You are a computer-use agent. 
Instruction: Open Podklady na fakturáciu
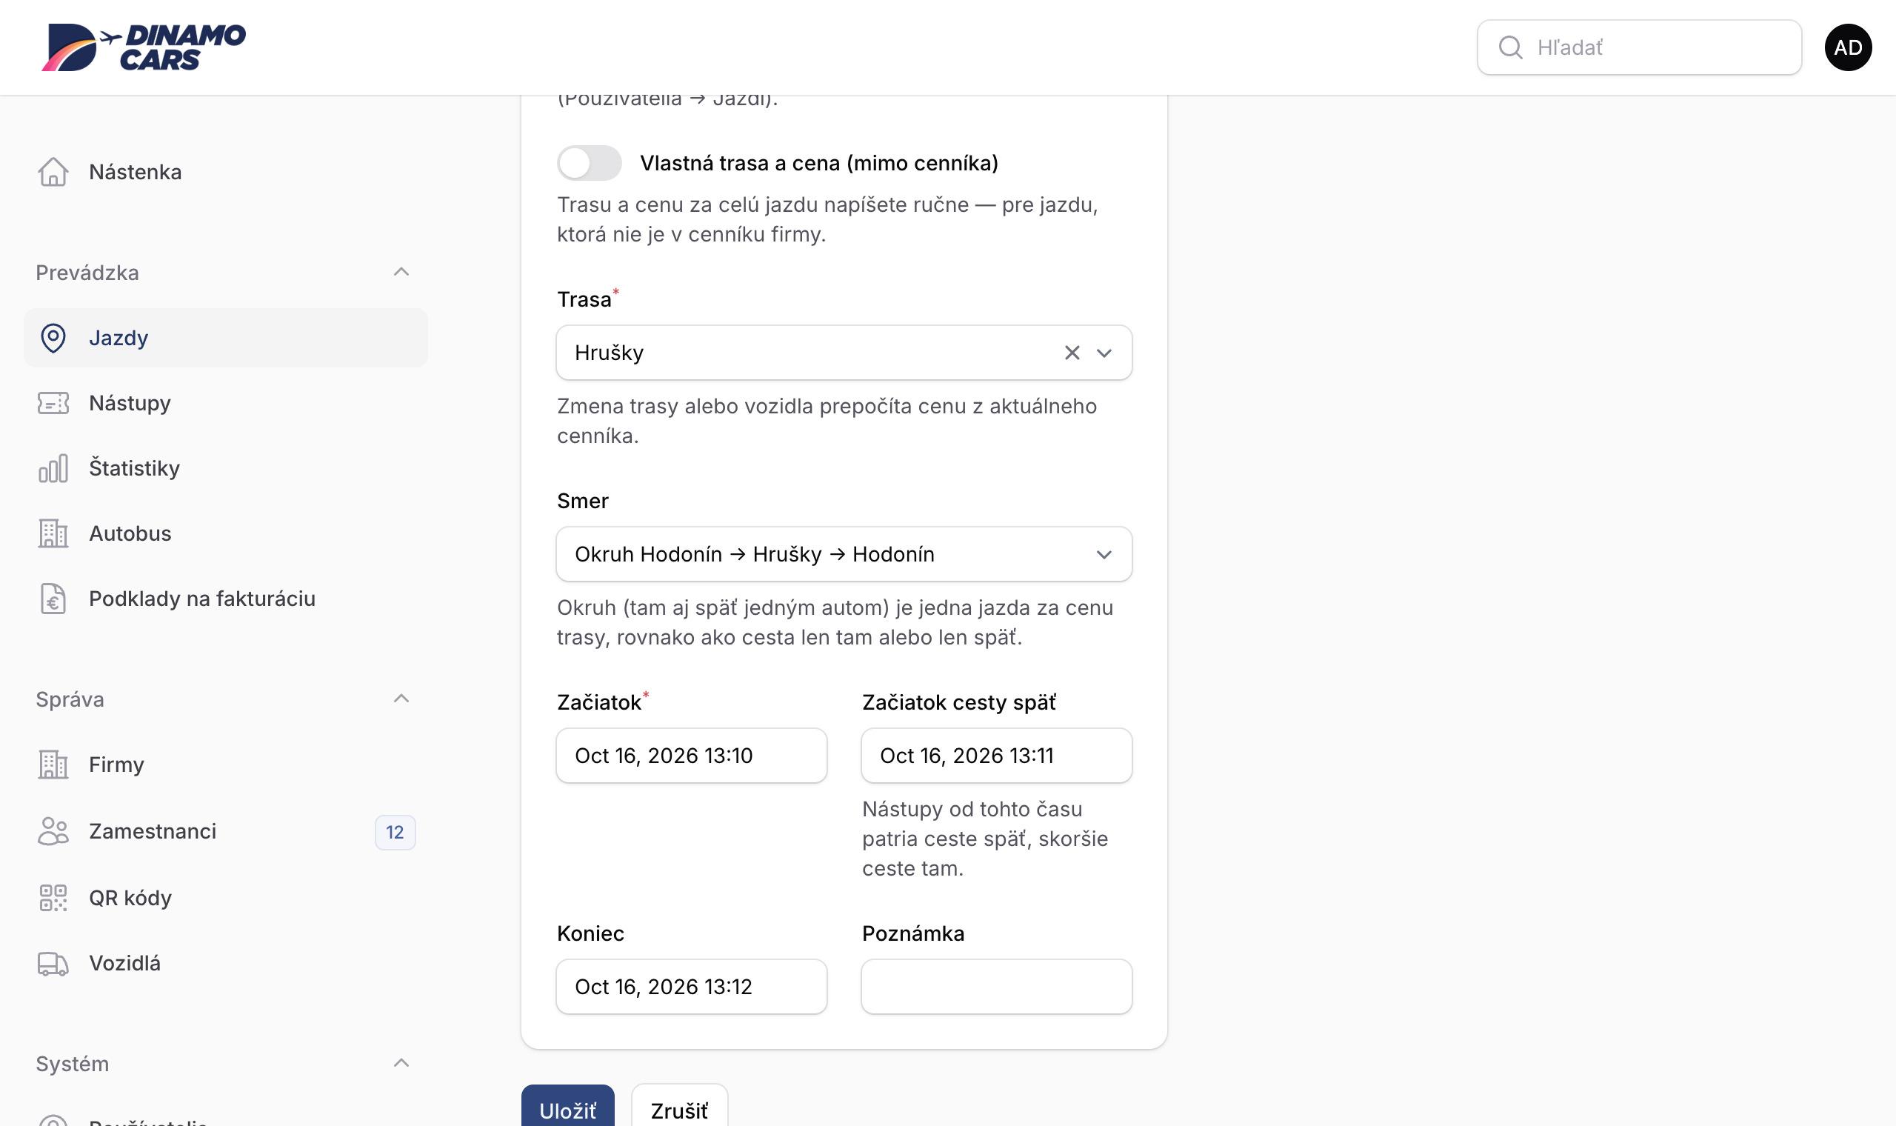[226, 599]
